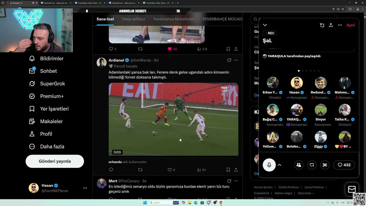Share the Space via upload icon
This screenshot has width=366, height=206.
[x=331, y=25]
